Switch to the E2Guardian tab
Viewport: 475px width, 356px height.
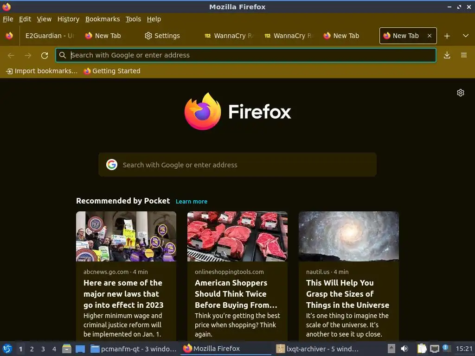[x=49, y=36]
